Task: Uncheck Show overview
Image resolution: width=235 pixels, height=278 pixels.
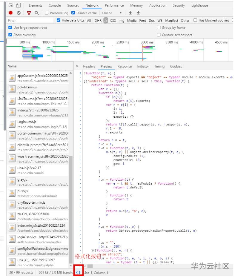Action: click(10, 35)
